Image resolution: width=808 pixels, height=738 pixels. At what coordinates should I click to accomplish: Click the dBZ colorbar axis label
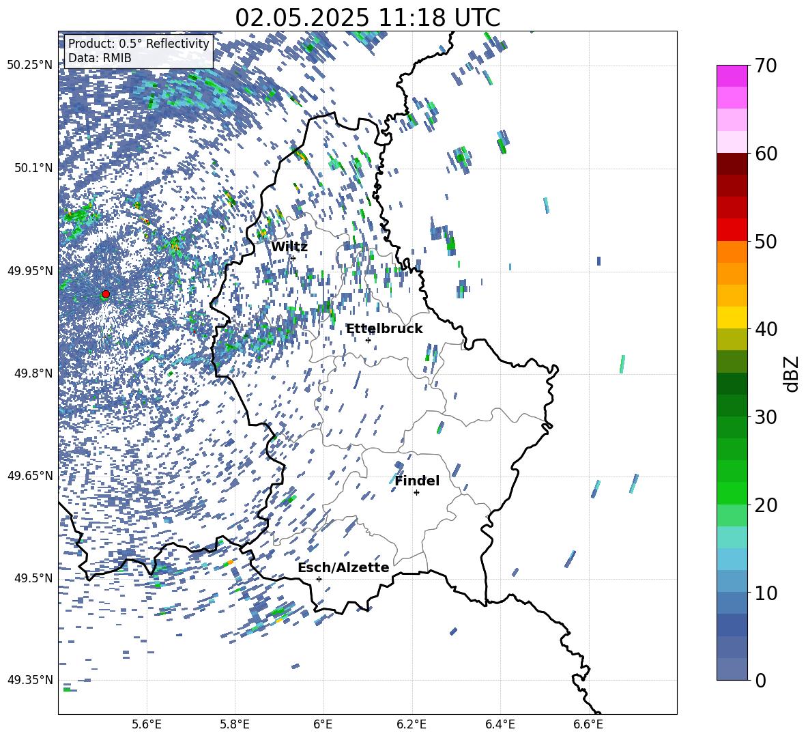tap(792, 373)
